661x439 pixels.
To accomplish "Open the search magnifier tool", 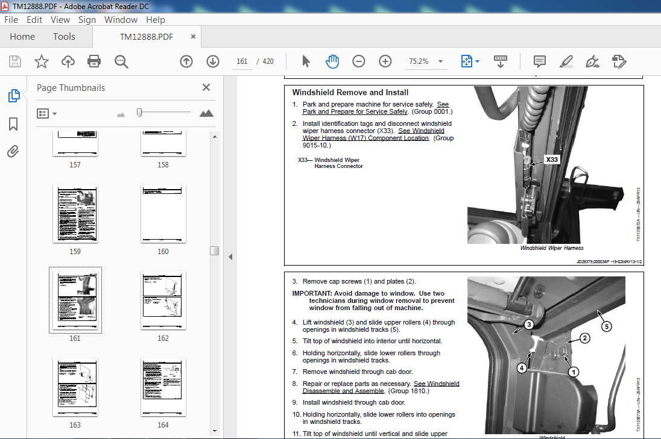I will click(121, 61).
